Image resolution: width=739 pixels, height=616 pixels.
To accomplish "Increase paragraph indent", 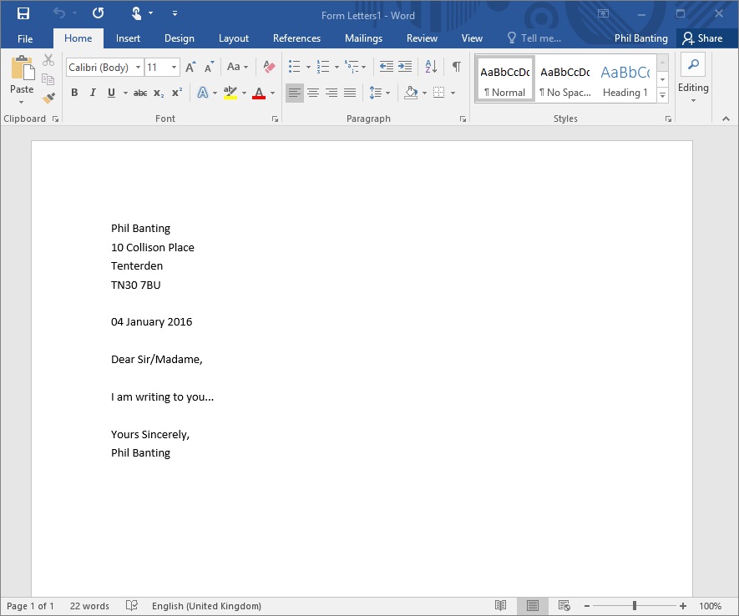I will tap(405, 67).
